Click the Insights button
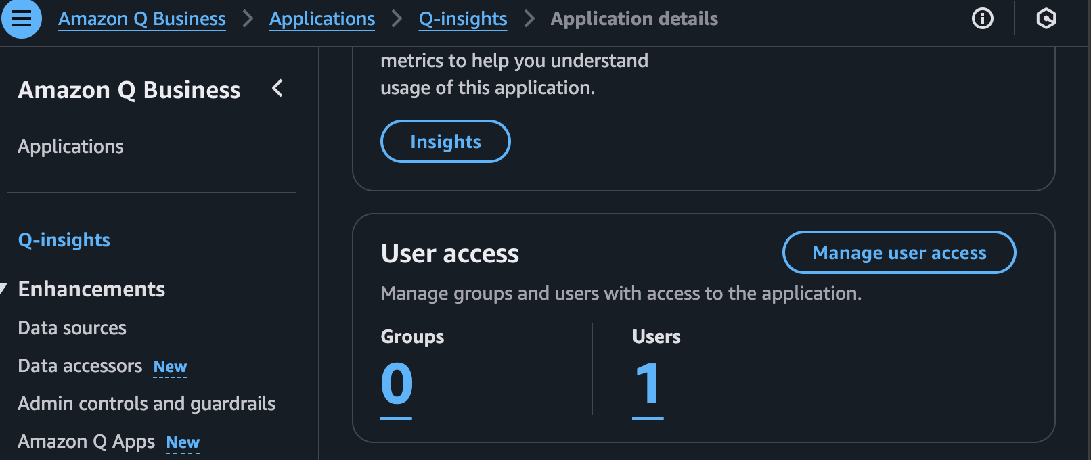 point(445,141)
